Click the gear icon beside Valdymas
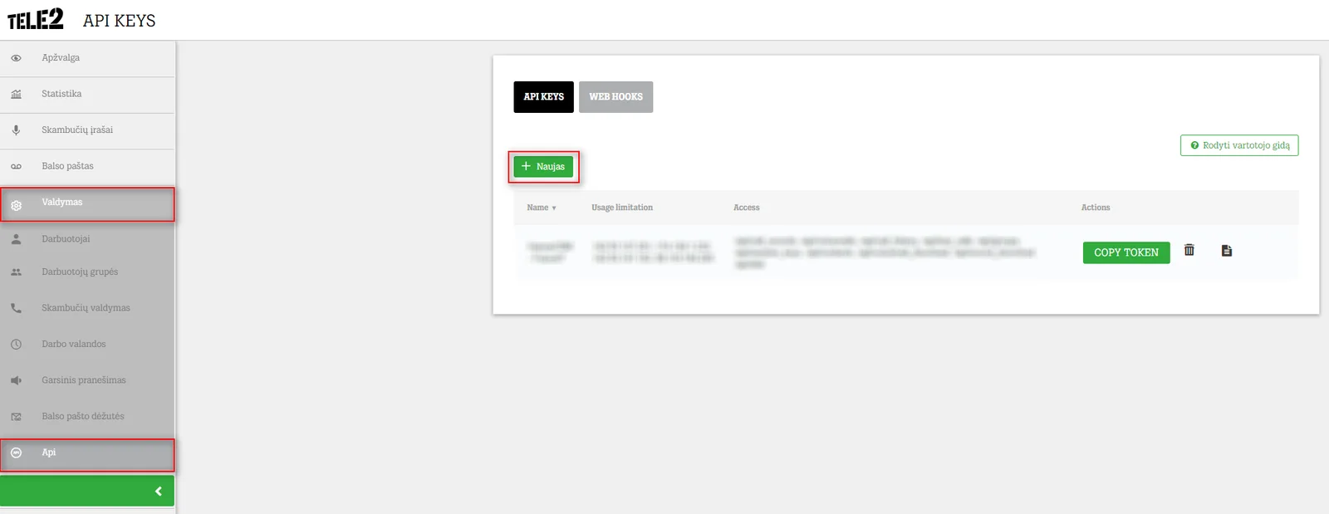The image size is (1329, 514). (16, 204)
